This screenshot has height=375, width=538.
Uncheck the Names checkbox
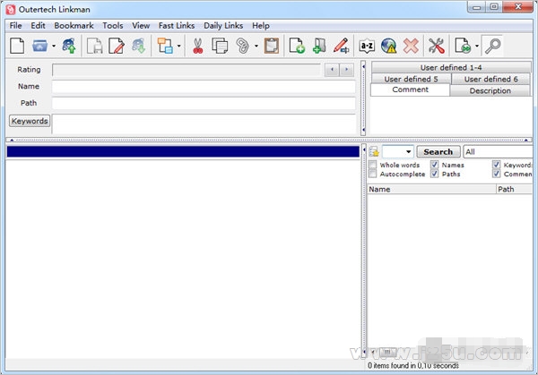click(x=434, y=165)
